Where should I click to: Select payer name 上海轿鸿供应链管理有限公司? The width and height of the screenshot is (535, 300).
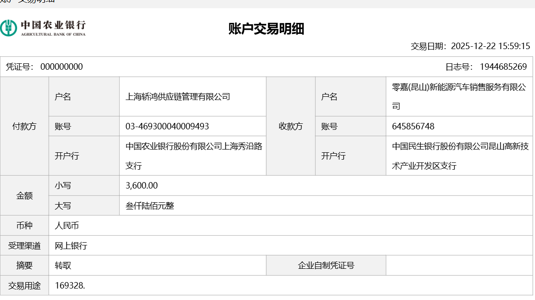(x=178, y=97)
